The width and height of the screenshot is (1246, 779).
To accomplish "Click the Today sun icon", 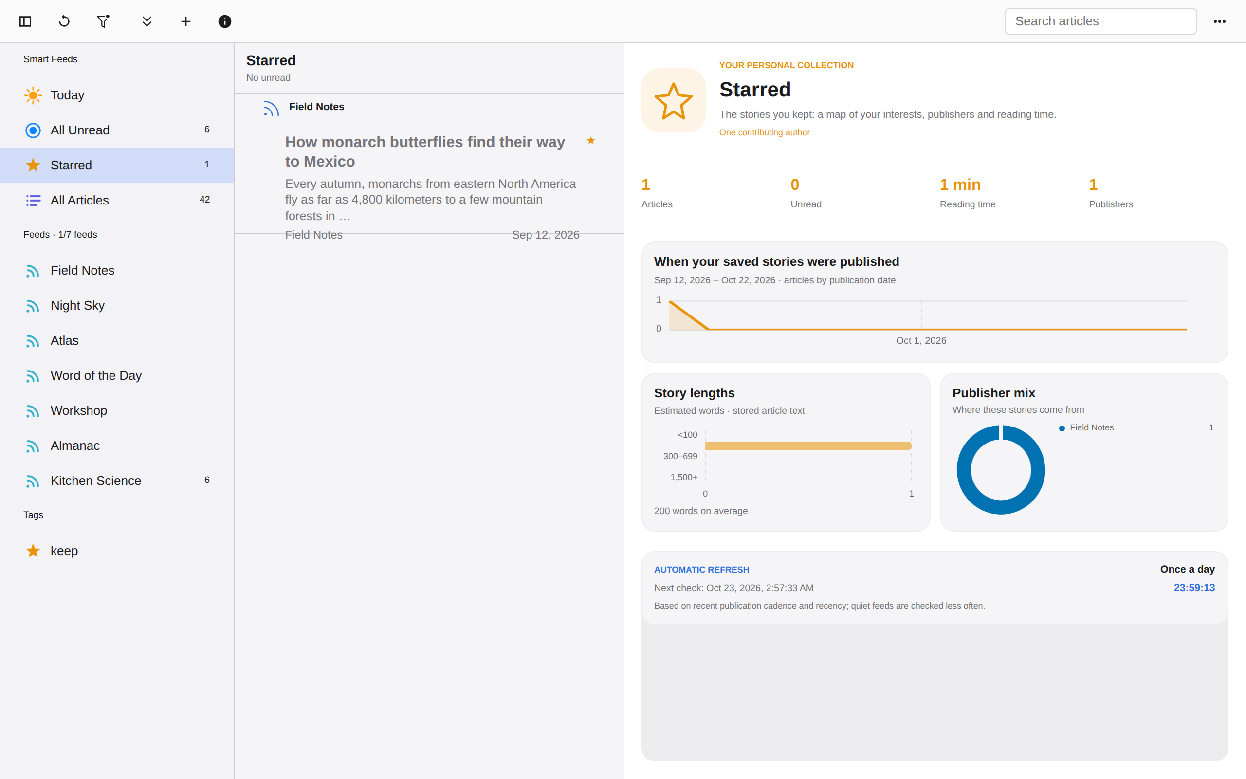I will (33, 95).
